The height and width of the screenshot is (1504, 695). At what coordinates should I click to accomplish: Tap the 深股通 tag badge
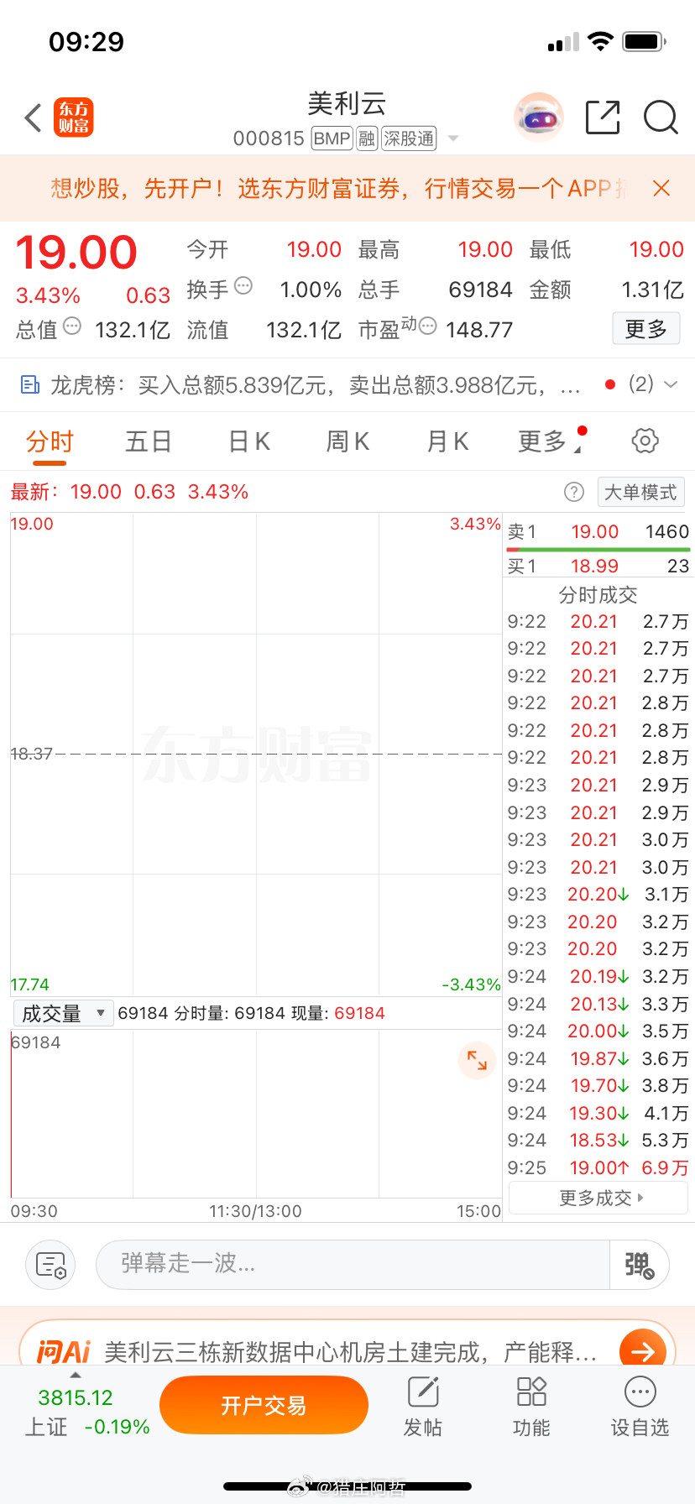tap(410, 138)
